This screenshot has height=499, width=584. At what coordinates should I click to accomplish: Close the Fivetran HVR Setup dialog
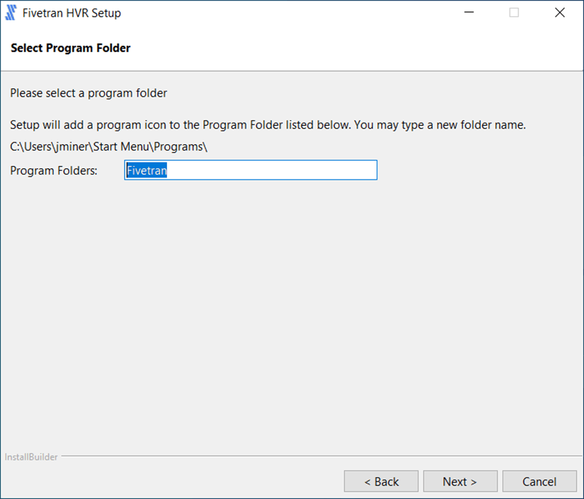[x=560, y=13]
